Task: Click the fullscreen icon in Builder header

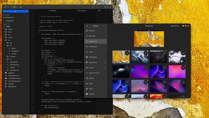Action: (x=97, y=7)
